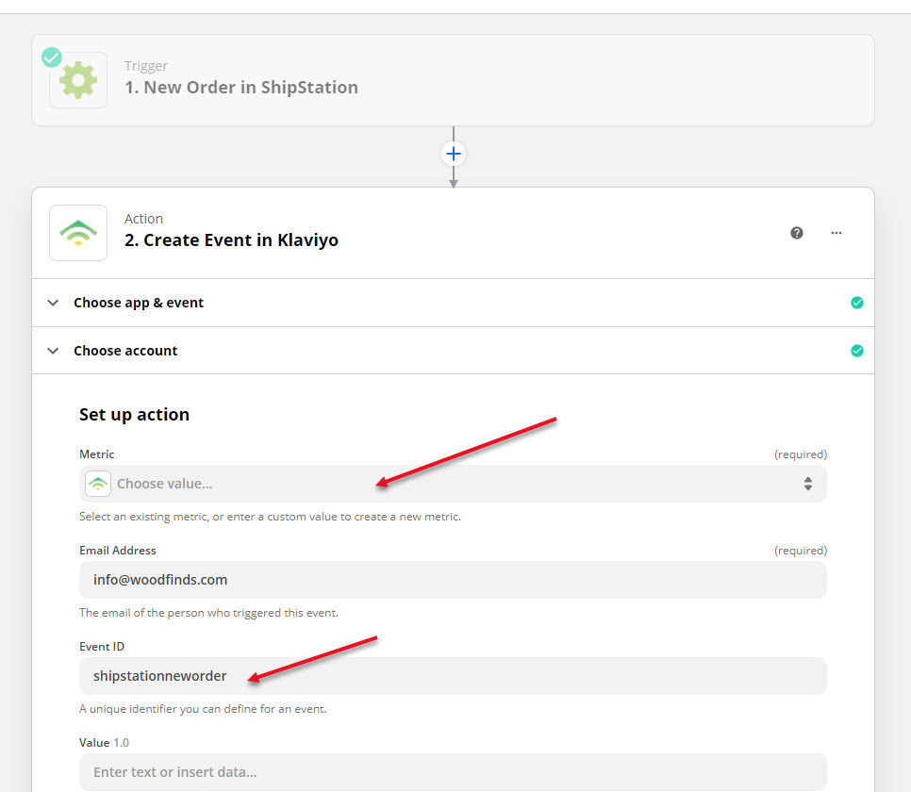Click the Event ID field label
911x792 pixels.
102,646
